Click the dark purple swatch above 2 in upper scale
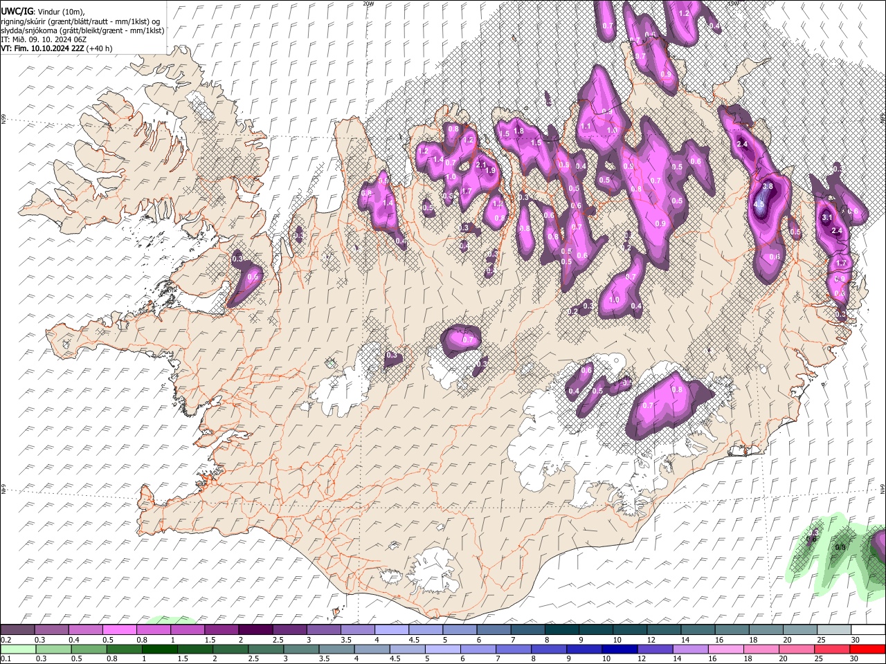 [255, 629]
